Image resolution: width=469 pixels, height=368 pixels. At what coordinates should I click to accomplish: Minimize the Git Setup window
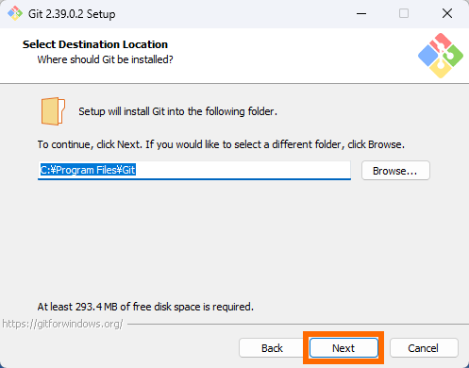pos(361,13)
